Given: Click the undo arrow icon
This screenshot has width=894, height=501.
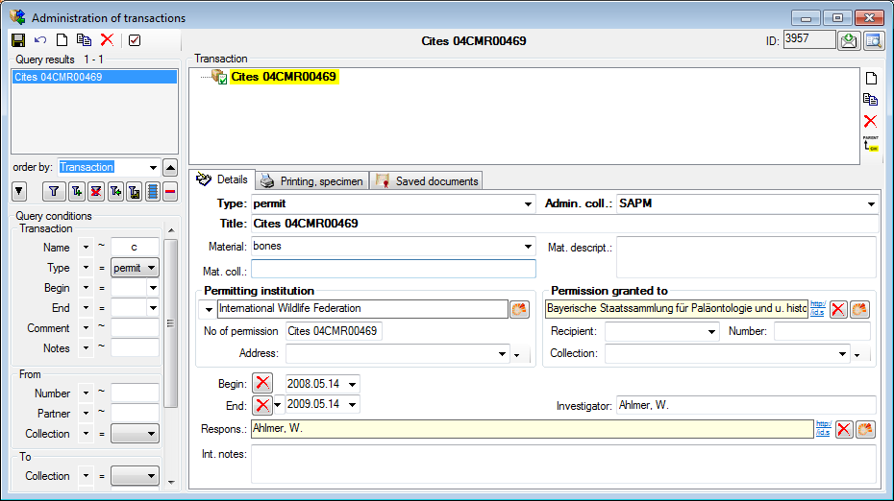Looking at the screenshot, I should pyautogui.click(x=39, y=40).
